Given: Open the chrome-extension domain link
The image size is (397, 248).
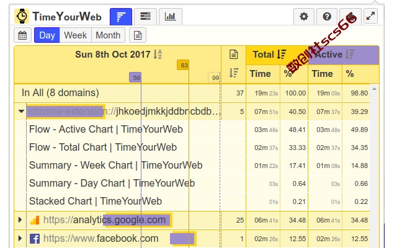Looking at the screenshot, I should point(124,112).
